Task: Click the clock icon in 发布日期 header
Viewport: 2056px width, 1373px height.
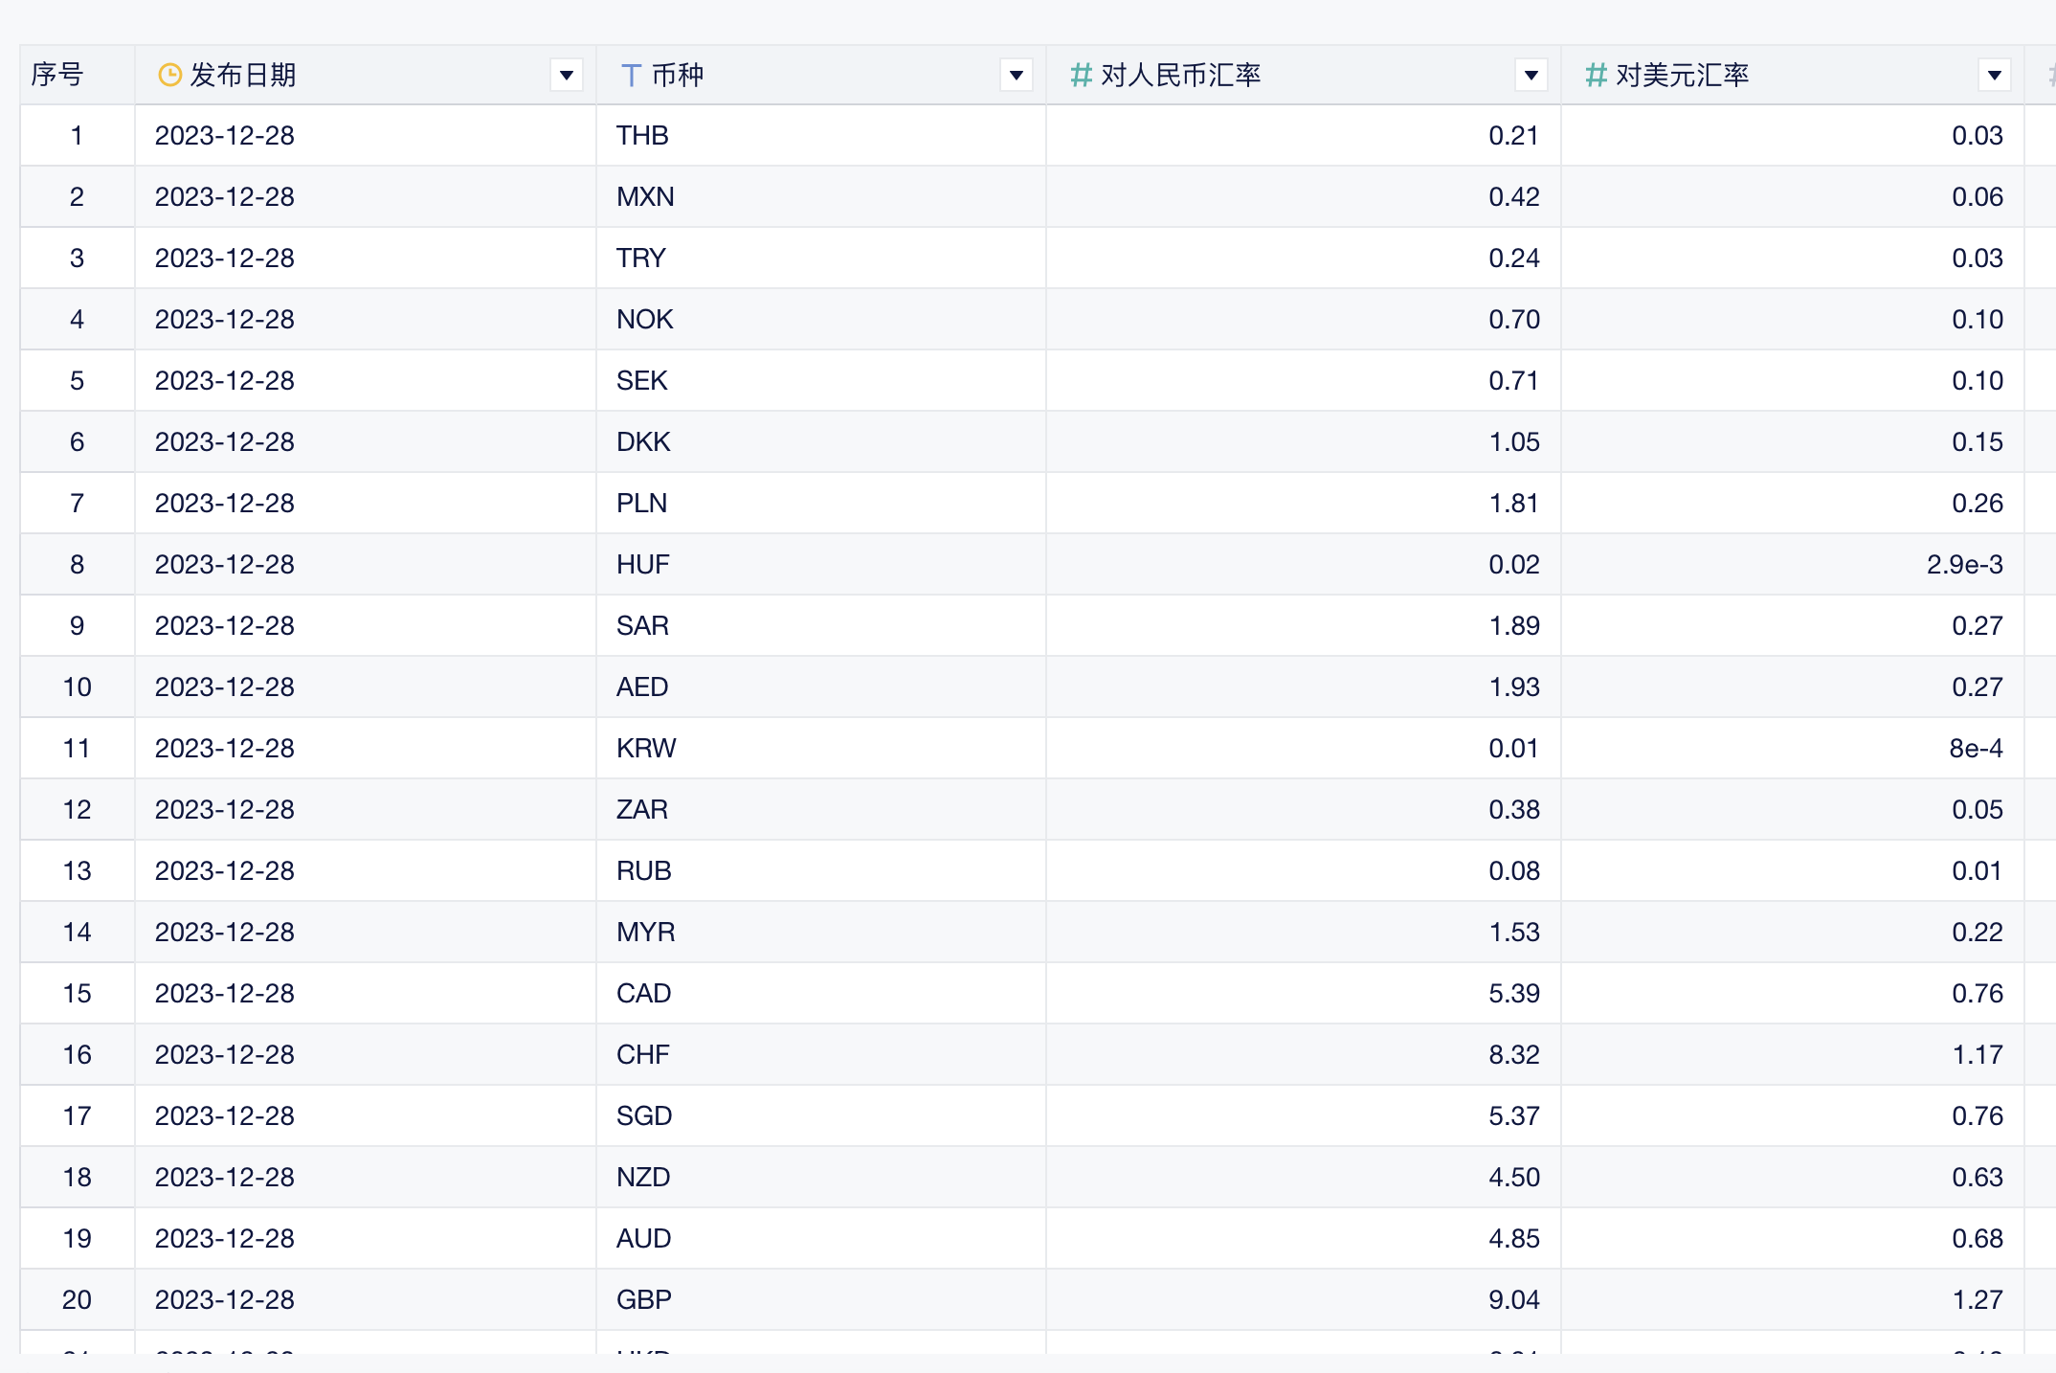Action: pos(169,74)
